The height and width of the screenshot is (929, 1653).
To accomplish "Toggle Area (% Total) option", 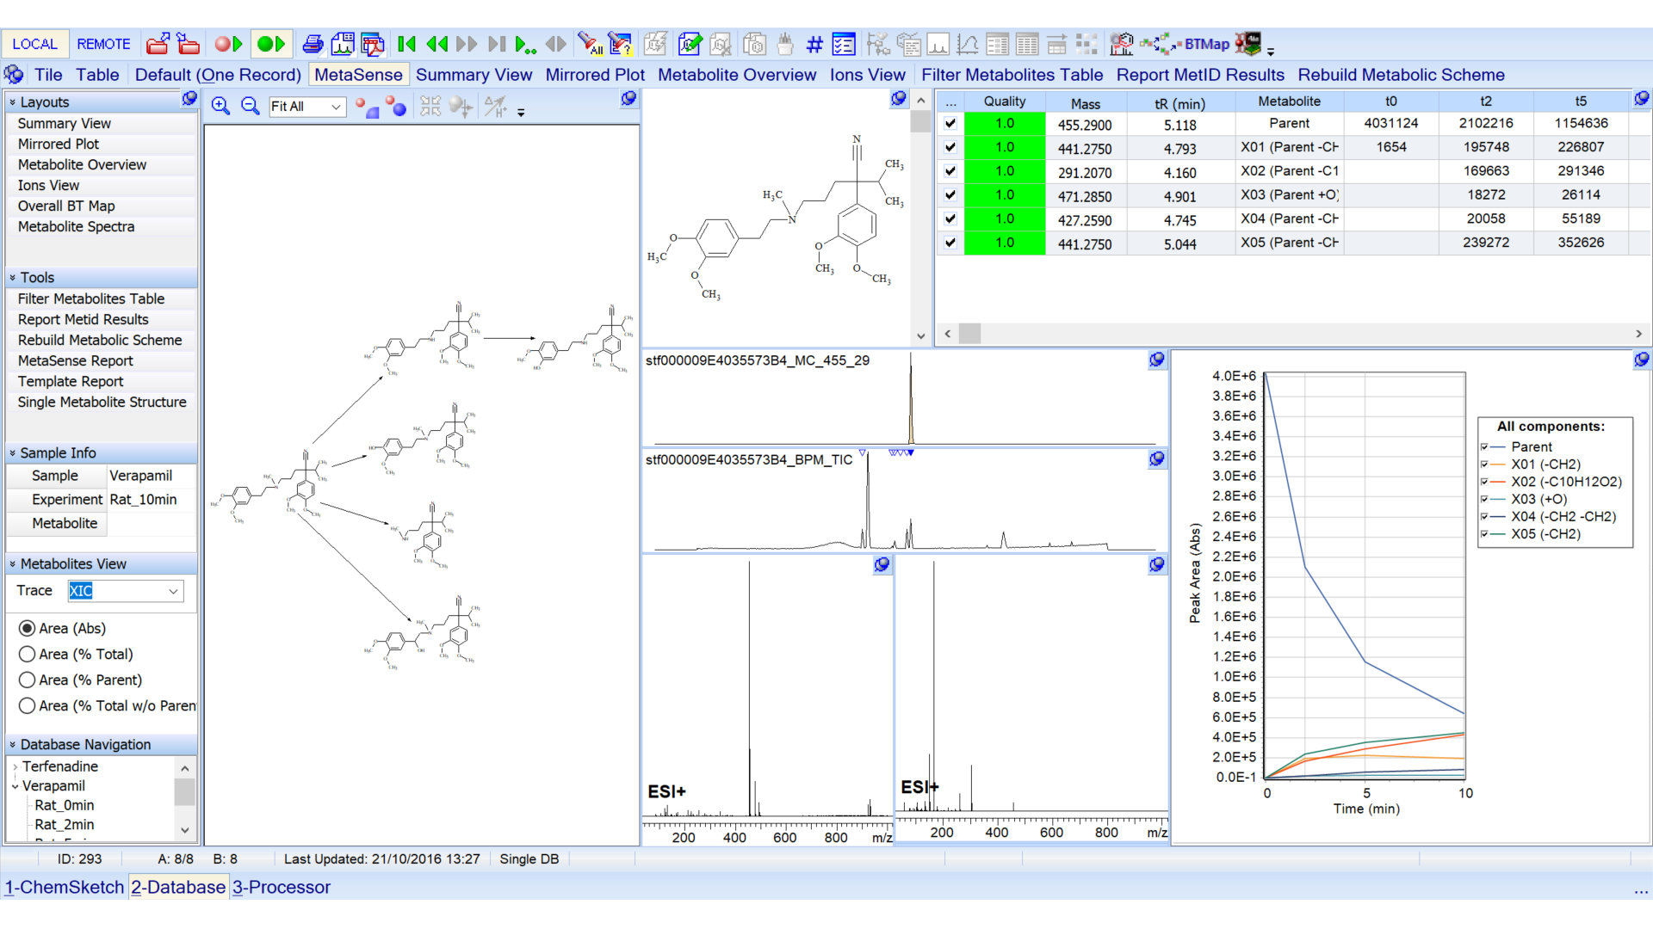I will point(27,654).
